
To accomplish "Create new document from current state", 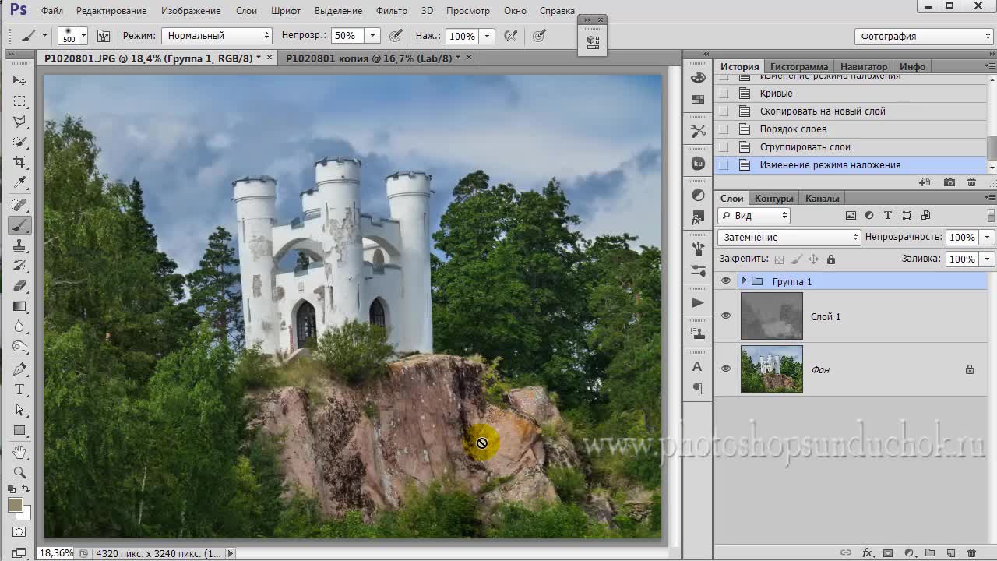I will click(x=925, y=182).
